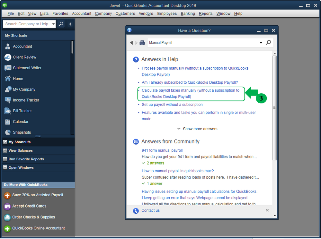Open Process payroll manually help link
321x239 pixels.
click(195, 71)
